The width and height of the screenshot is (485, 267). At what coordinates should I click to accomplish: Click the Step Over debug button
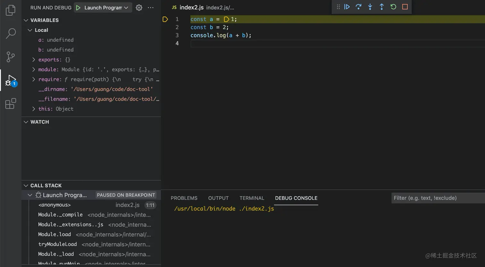(358, 7)
